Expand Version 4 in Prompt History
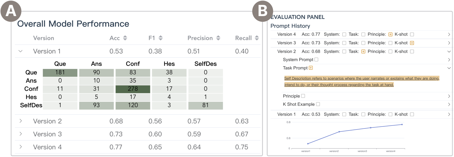This screenshot has width=454, height=157. click(x=449, y=35)
